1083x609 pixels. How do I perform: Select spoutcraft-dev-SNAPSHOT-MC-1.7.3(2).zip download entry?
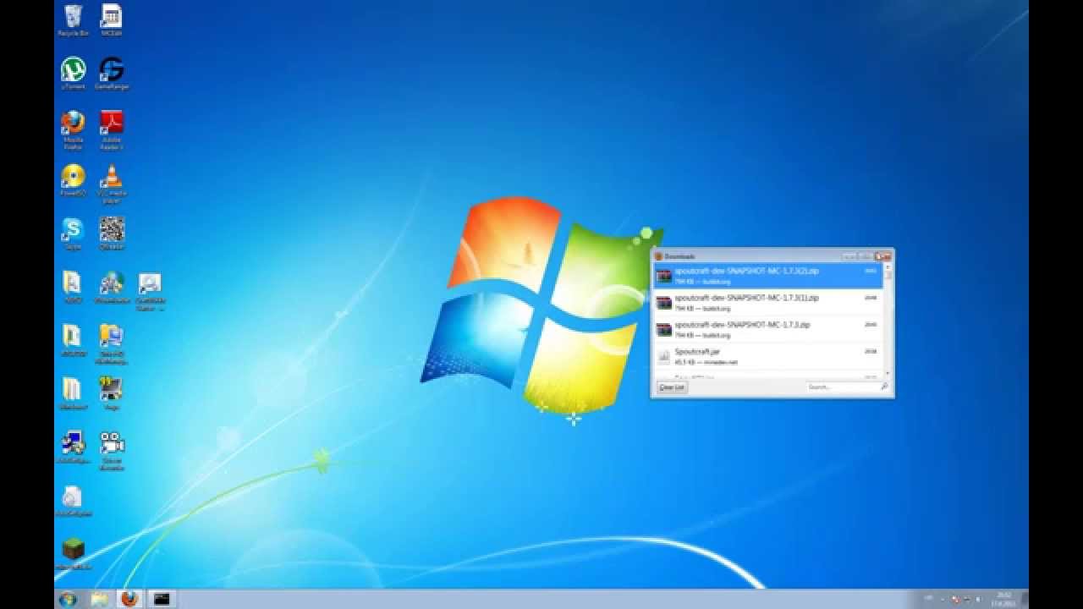[768, 276]
